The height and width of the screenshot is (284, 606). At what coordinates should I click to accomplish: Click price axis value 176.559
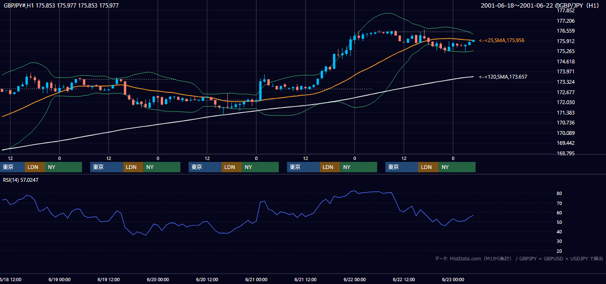pyautogui.click(x=565, y=31)
